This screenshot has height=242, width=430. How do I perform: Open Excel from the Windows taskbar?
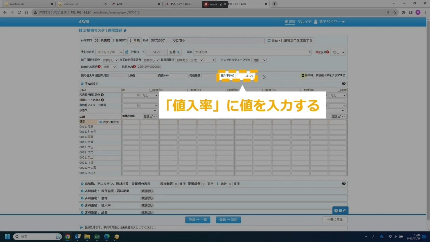[x=97, y=237]
